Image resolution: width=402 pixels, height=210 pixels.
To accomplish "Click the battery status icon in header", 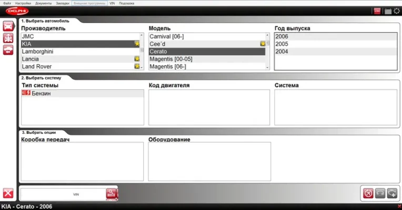I will 388,11.
